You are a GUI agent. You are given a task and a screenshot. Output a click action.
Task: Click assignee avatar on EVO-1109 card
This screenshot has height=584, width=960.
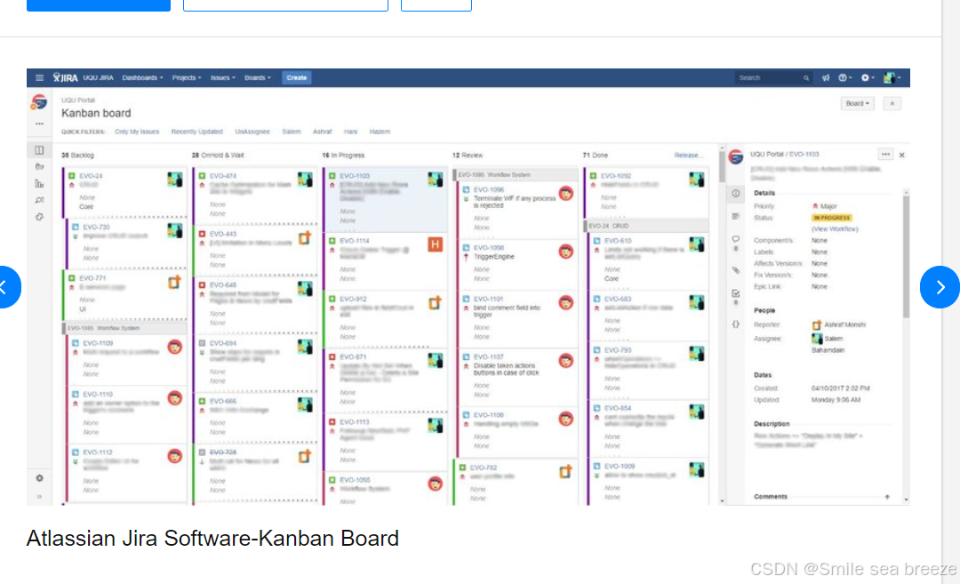click(x=174, y=348)
